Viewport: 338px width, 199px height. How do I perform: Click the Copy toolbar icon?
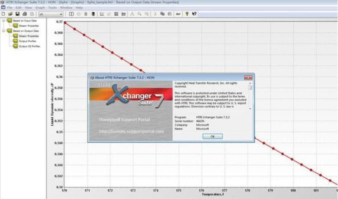tap(162, 14)
